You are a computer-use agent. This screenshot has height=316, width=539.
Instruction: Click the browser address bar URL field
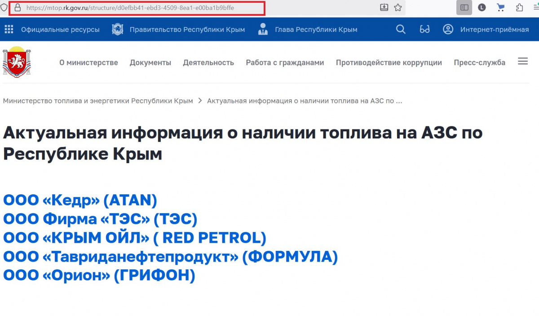tap(135, 8)
